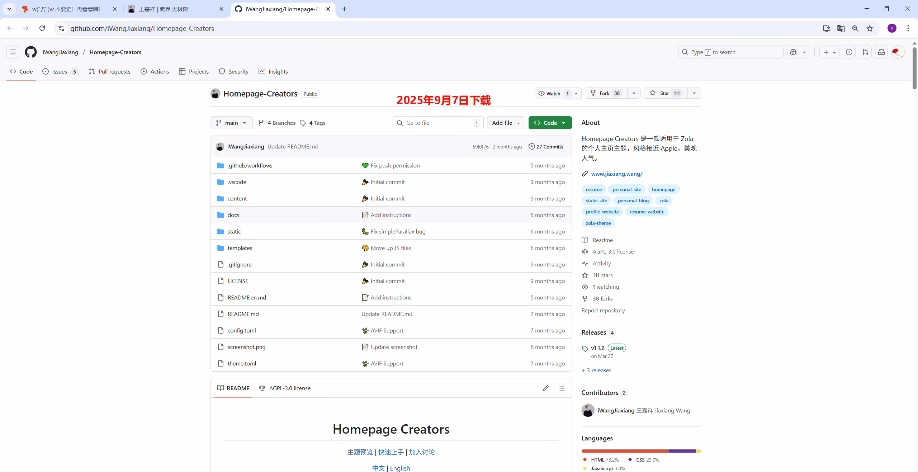This screenshot has width=918, height=472.
Task: Bookmark this page with the star icon
Action: [870, 28]
